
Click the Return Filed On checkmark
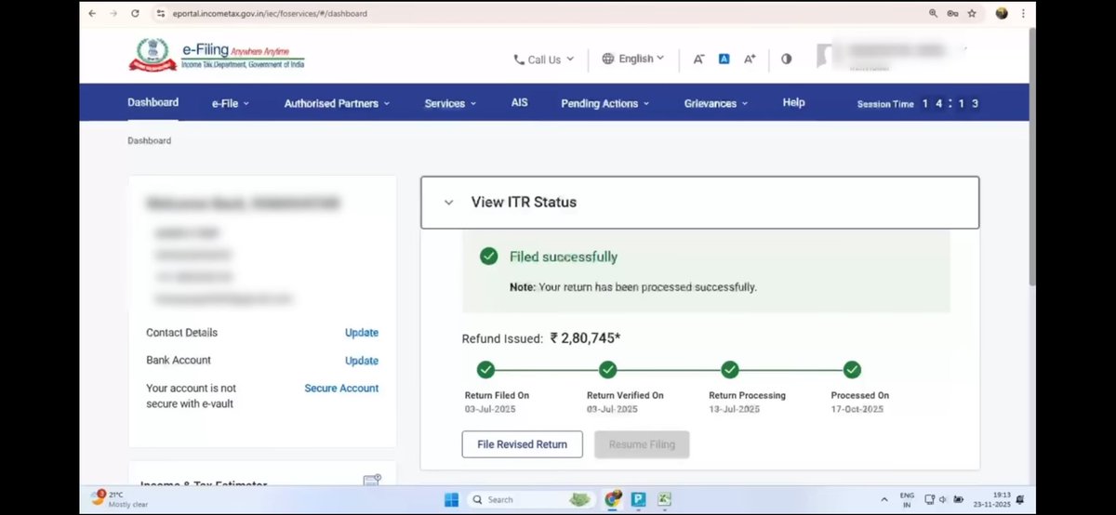(485, 370)
